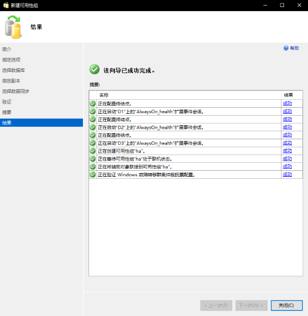Switch to the 选择数据库 step
Viewport: 308px width, 316px height.
13,70
